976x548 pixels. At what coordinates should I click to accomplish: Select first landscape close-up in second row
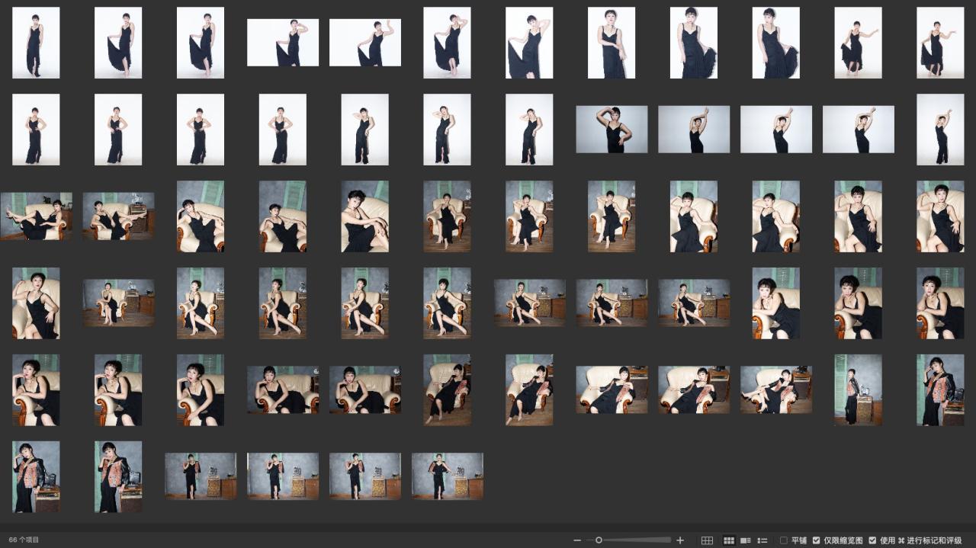[612, 130]
